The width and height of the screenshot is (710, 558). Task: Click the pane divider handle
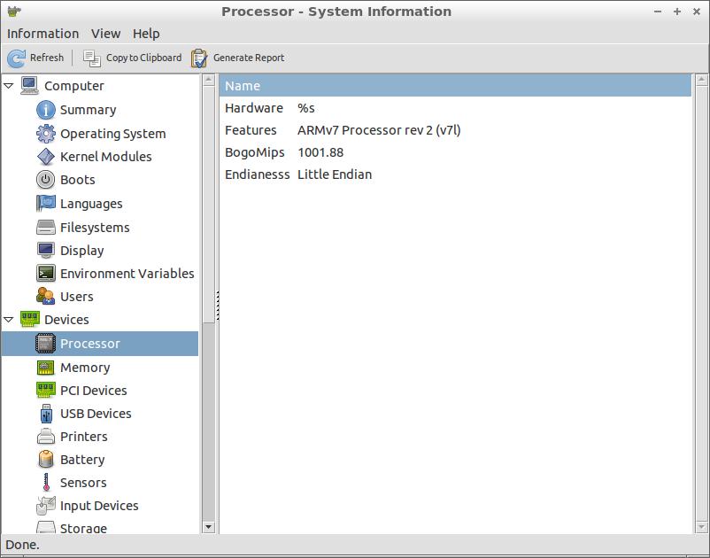[x=218, y=306]
